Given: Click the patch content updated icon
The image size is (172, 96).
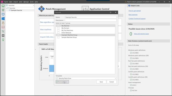Looking at the screenshot, I should point(126,2).
